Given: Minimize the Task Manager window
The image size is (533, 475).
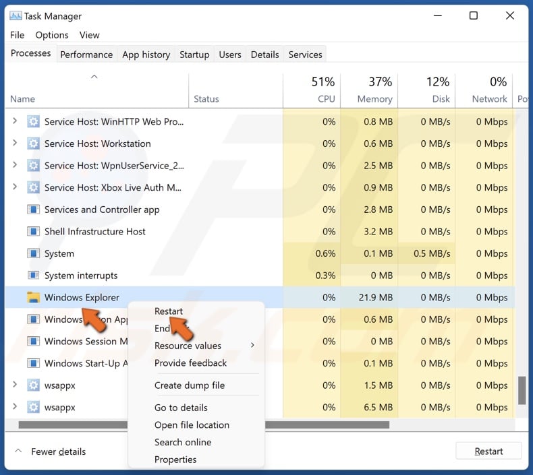Looking at the screenshot, I should (438, 15).
